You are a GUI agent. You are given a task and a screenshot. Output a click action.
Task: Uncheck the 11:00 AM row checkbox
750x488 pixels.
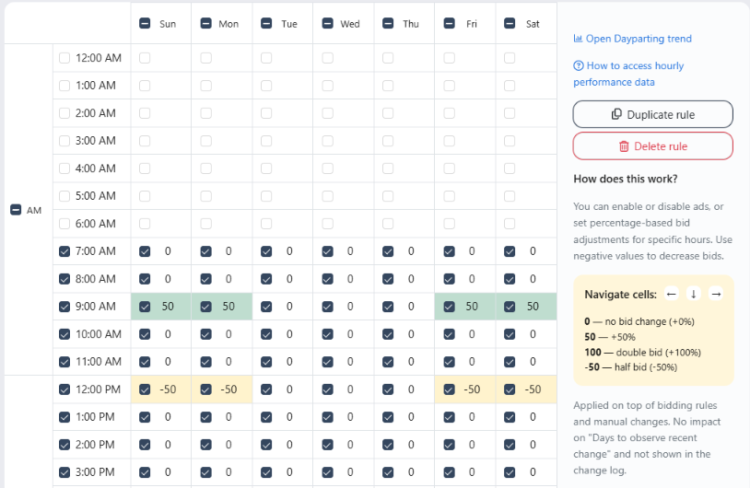[64, 362]
